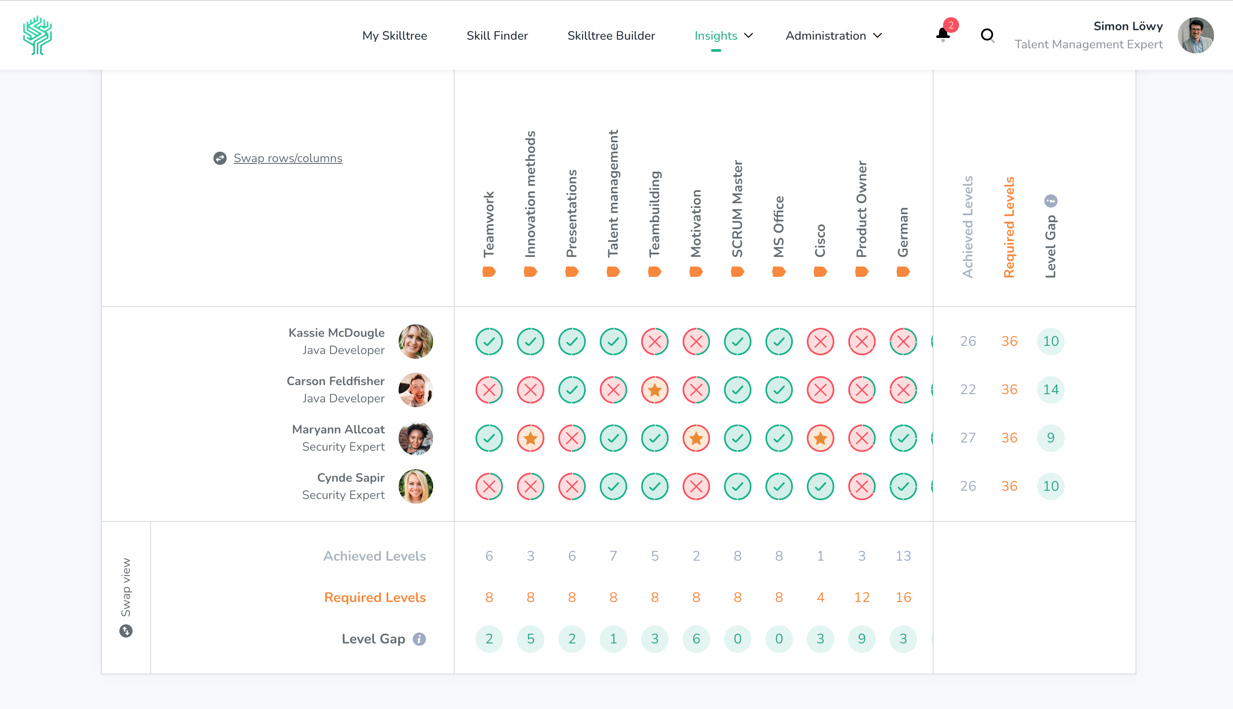Screen dimensions: 1233x709
Task: Open the notifications bell icon
Action: click(x=943, y=35)
